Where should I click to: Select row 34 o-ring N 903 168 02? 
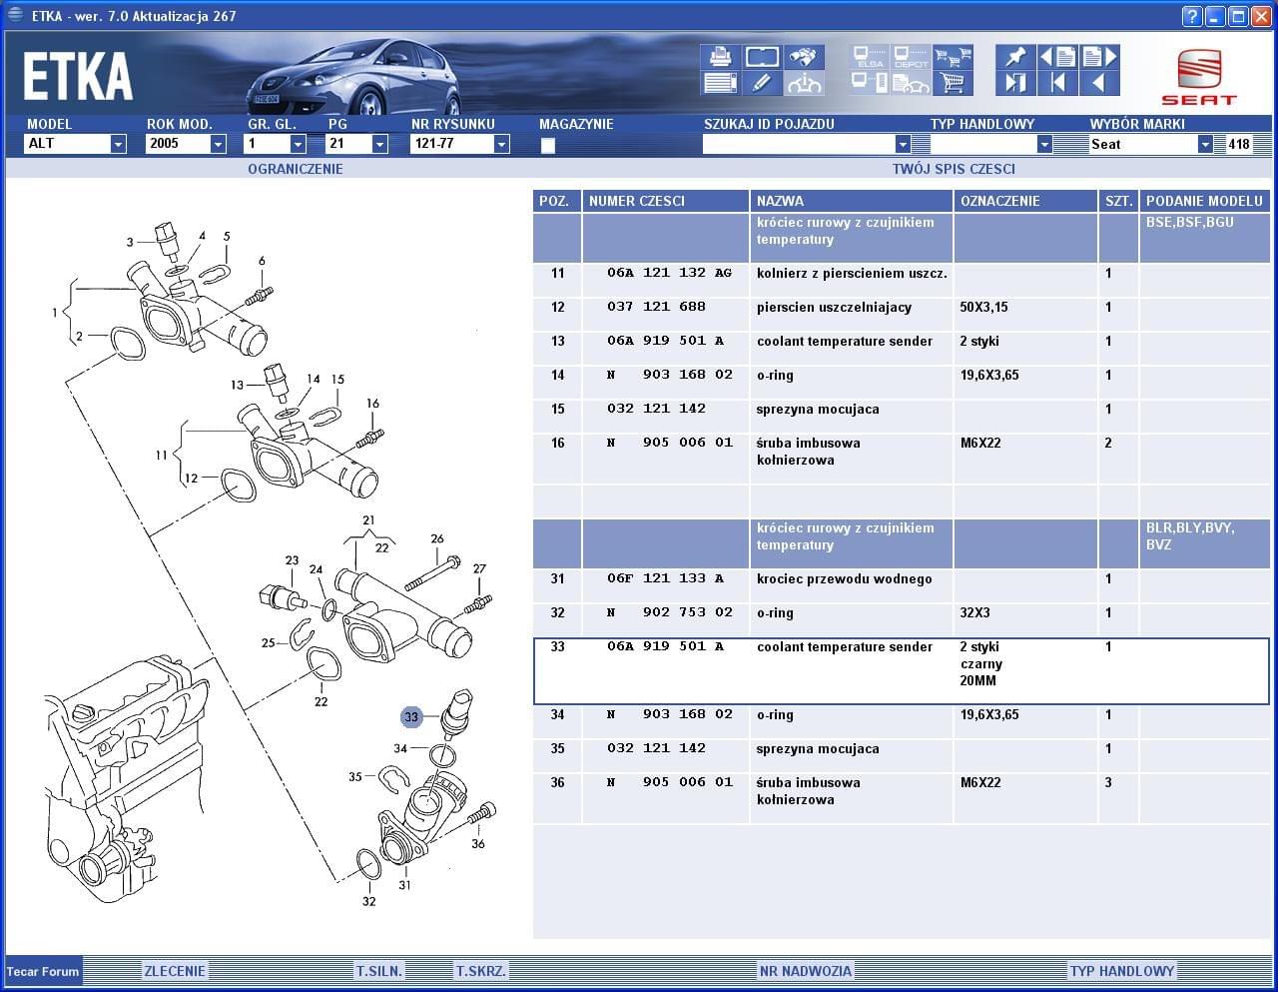pyautogui.click(x=902, y=722)
